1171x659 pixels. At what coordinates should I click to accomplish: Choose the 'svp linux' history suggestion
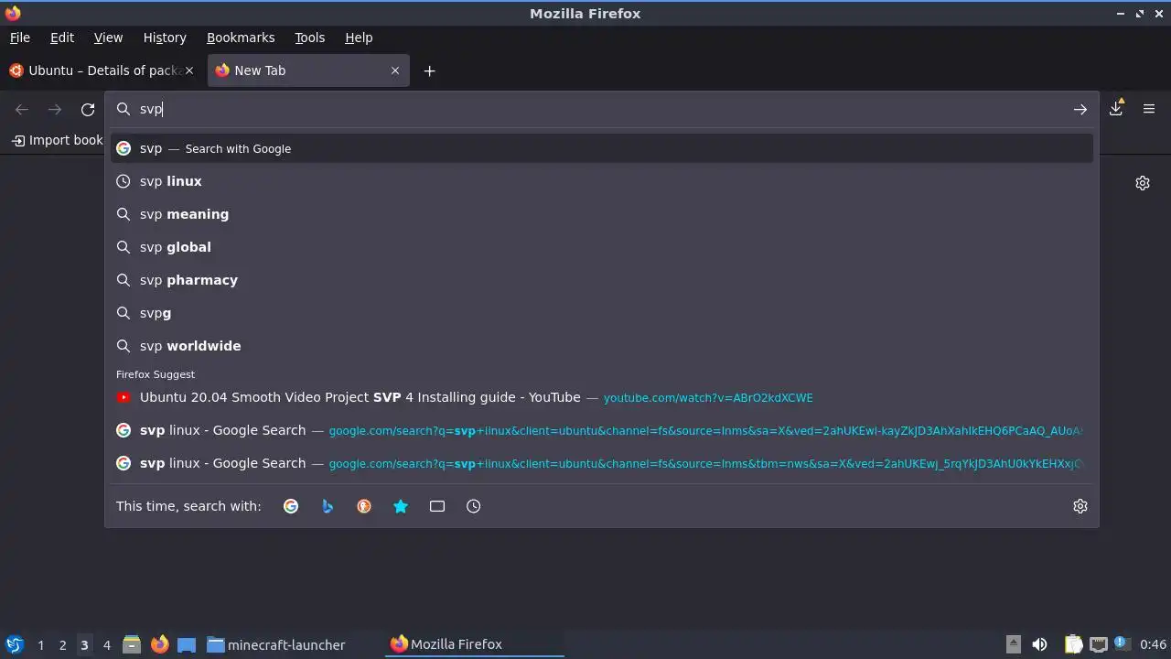[602, 181]
